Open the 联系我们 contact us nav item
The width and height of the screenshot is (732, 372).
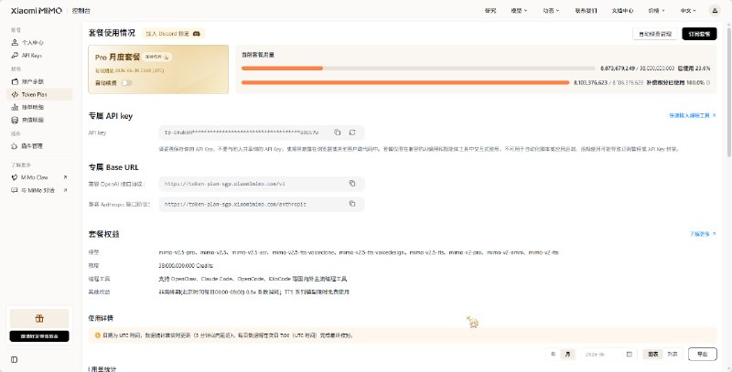[586, 11]
